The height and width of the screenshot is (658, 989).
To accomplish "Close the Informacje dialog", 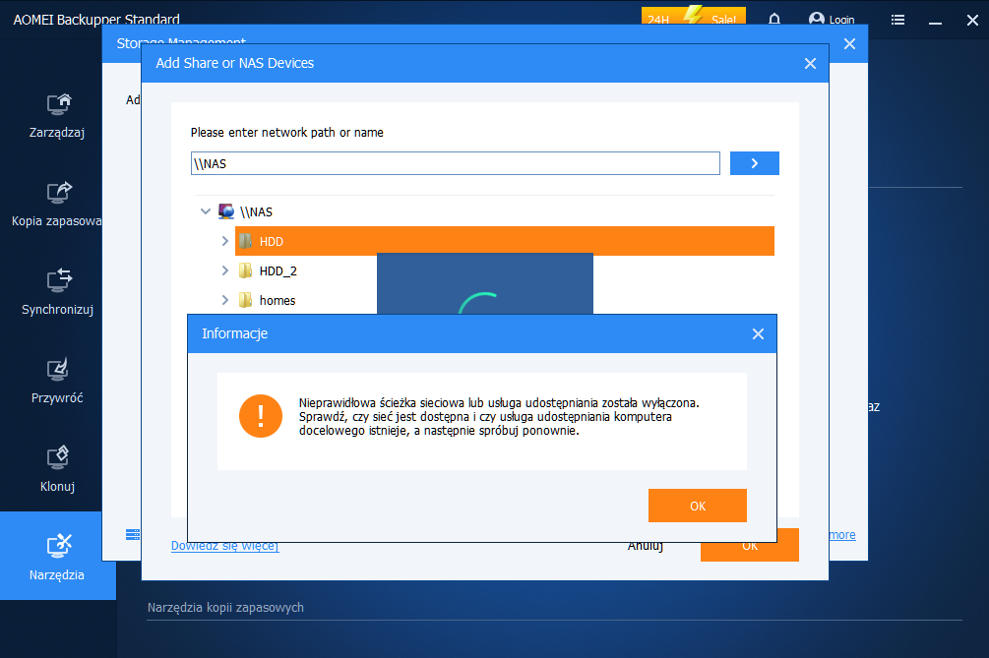I will coord(758,334).
